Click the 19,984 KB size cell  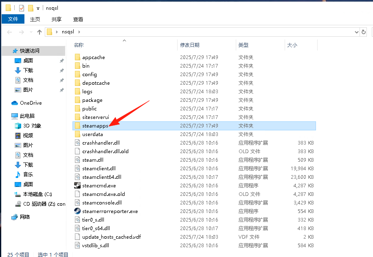[x=302, y=169]
